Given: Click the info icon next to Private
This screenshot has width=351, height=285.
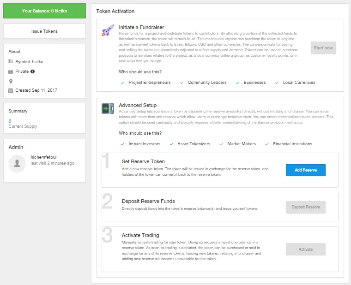Looking at the screenshot, I should (x=32, y=71).
